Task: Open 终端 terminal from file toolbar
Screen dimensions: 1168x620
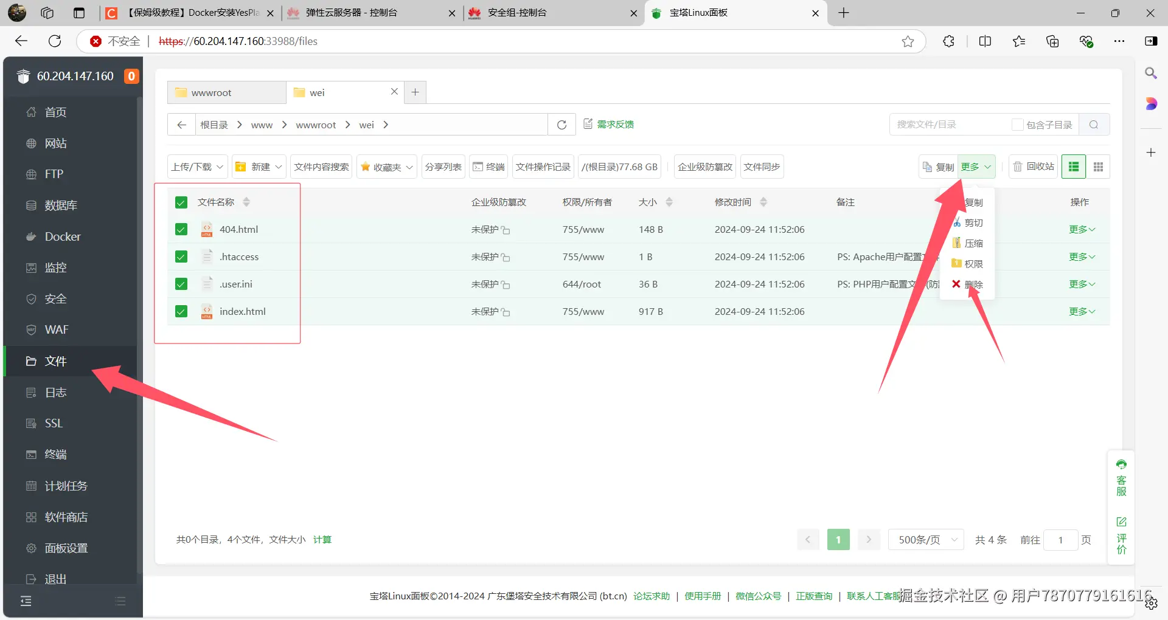Action: [489, 167]
